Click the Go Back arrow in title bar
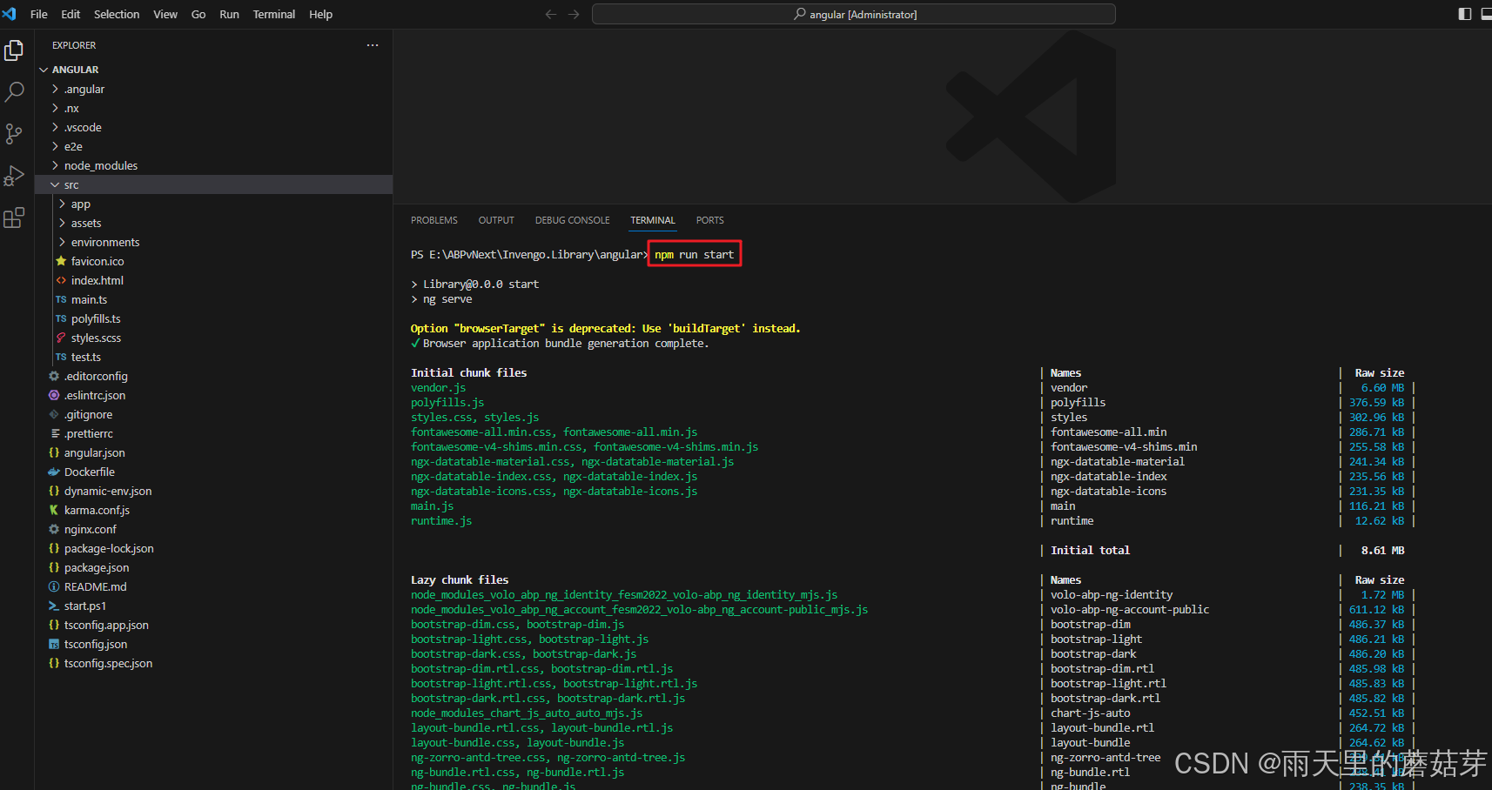 click(551, 14)
